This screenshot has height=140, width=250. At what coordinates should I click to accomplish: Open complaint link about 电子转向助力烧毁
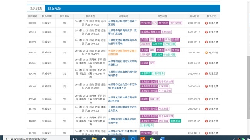coord(122,23)
